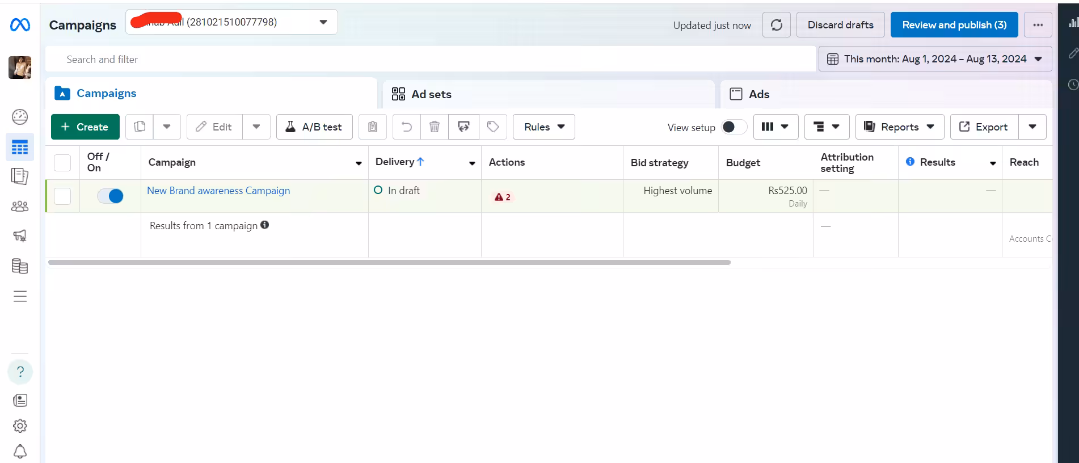Open Notifications bell icon
This screenshot has height=463, width=1079.
coord(20,452)
